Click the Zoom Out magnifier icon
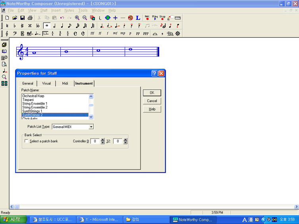Screen dimensions: 299x224 click(85, 18)
